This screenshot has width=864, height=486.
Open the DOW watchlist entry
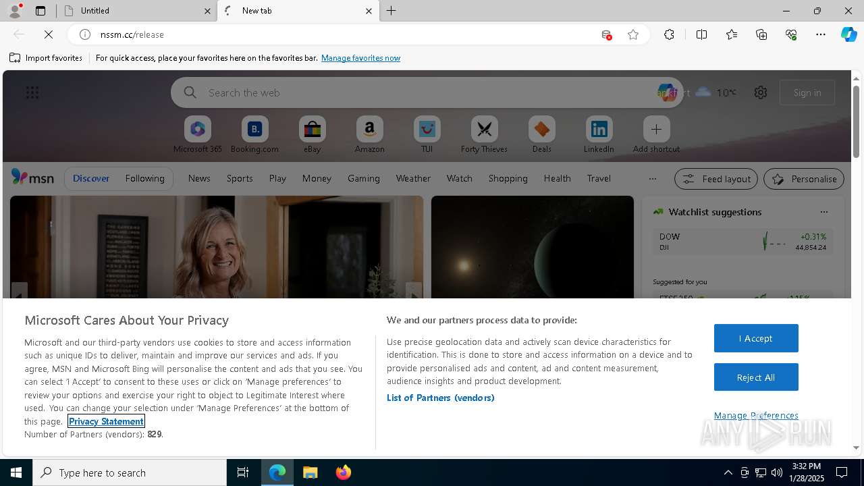coord(742,242)
